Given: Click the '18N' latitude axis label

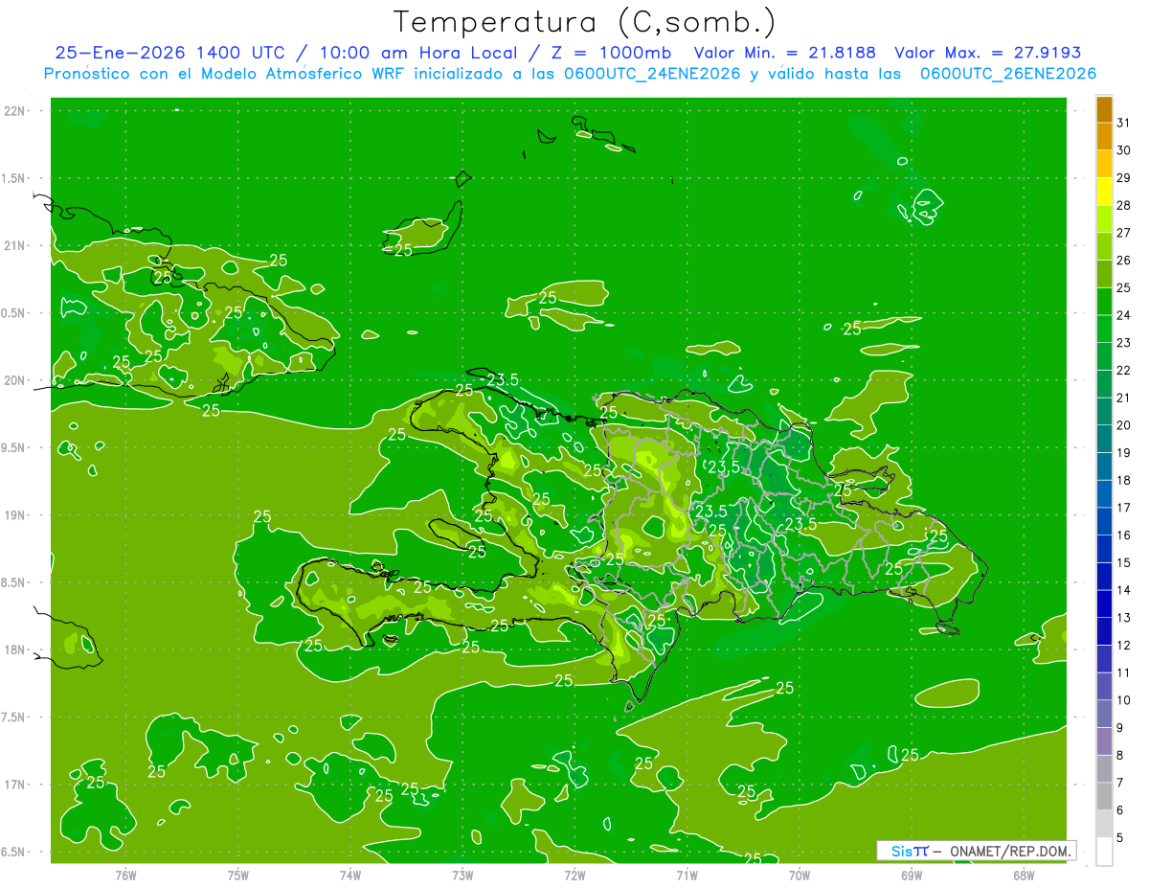Looking at the screenshot, I should coord(14,649).
